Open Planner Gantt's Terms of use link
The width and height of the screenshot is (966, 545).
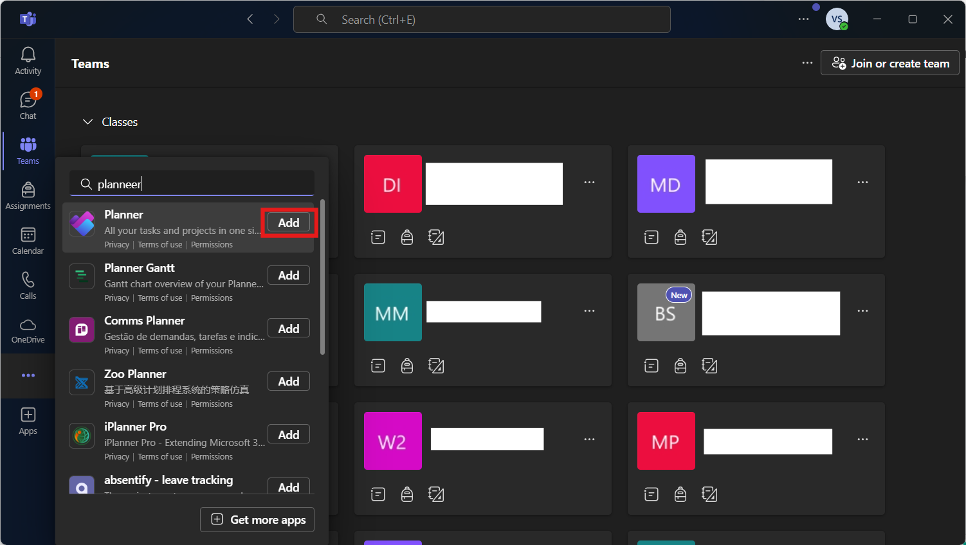click(159, 298)
